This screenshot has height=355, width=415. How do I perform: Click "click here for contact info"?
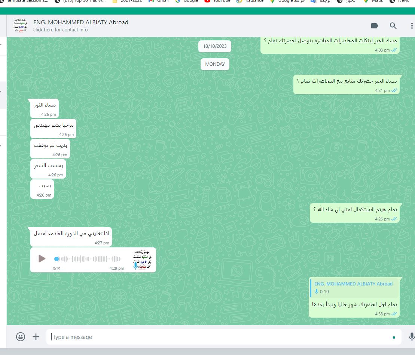(x=60, y=30)
